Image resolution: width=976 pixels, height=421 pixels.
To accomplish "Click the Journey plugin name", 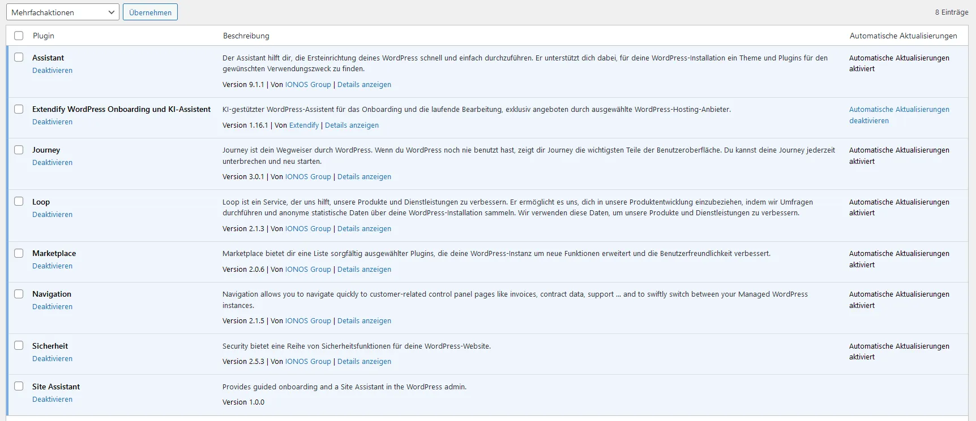I will (x=46, y=150).
